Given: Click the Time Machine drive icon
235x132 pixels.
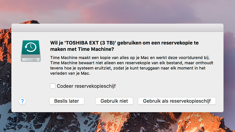Looking at the screenshot, I should (x=31, y=51).
